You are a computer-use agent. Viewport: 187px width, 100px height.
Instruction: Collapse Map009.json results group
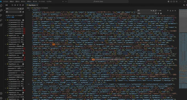coord(5,80)
